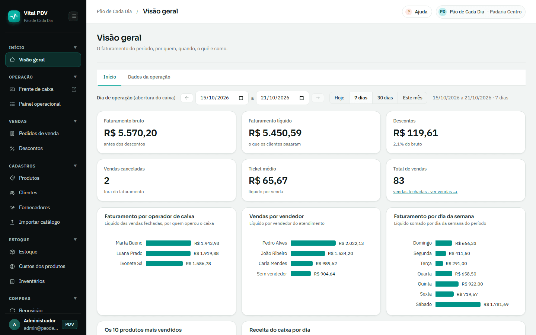This screenshot has width=536, height=335.
Task: Click Sábado revenue bar
Action: pyautogui.click(x=458, y=304)
